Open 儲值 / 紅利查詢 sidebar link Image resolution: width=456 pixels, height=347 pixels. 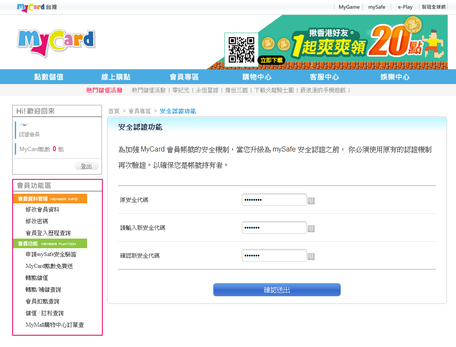44,313
